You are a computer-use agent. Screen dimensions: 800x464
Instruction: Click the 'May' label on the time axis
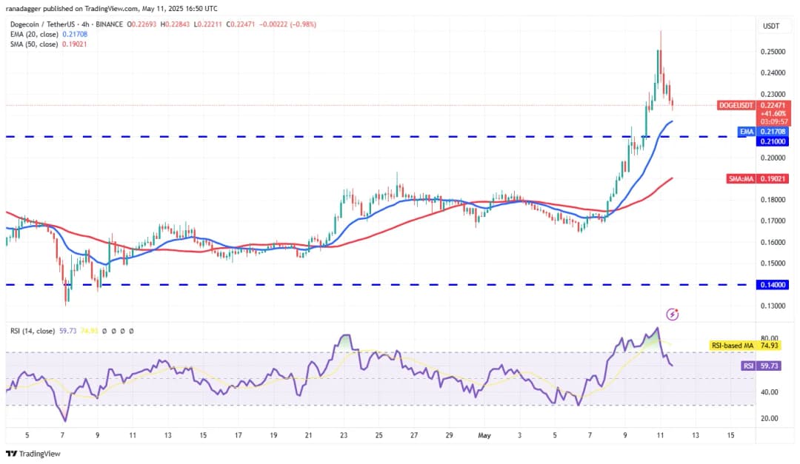pos(485,435)
